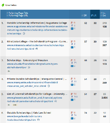Expand details icon after Augustana outside-scholarships URL
The image size is (110, 123).
(24, 34)
